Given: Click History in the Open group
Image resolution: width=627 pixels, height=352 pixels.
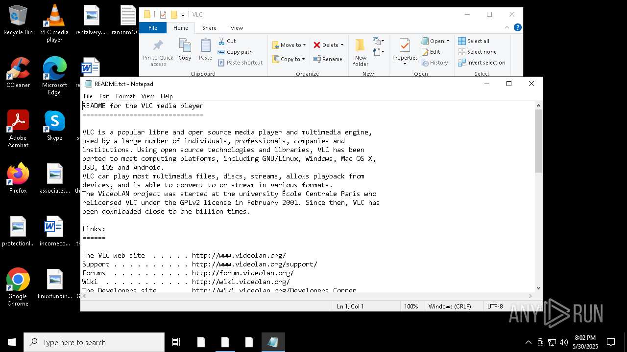Looking at the screenshot, I should (434, 63).
